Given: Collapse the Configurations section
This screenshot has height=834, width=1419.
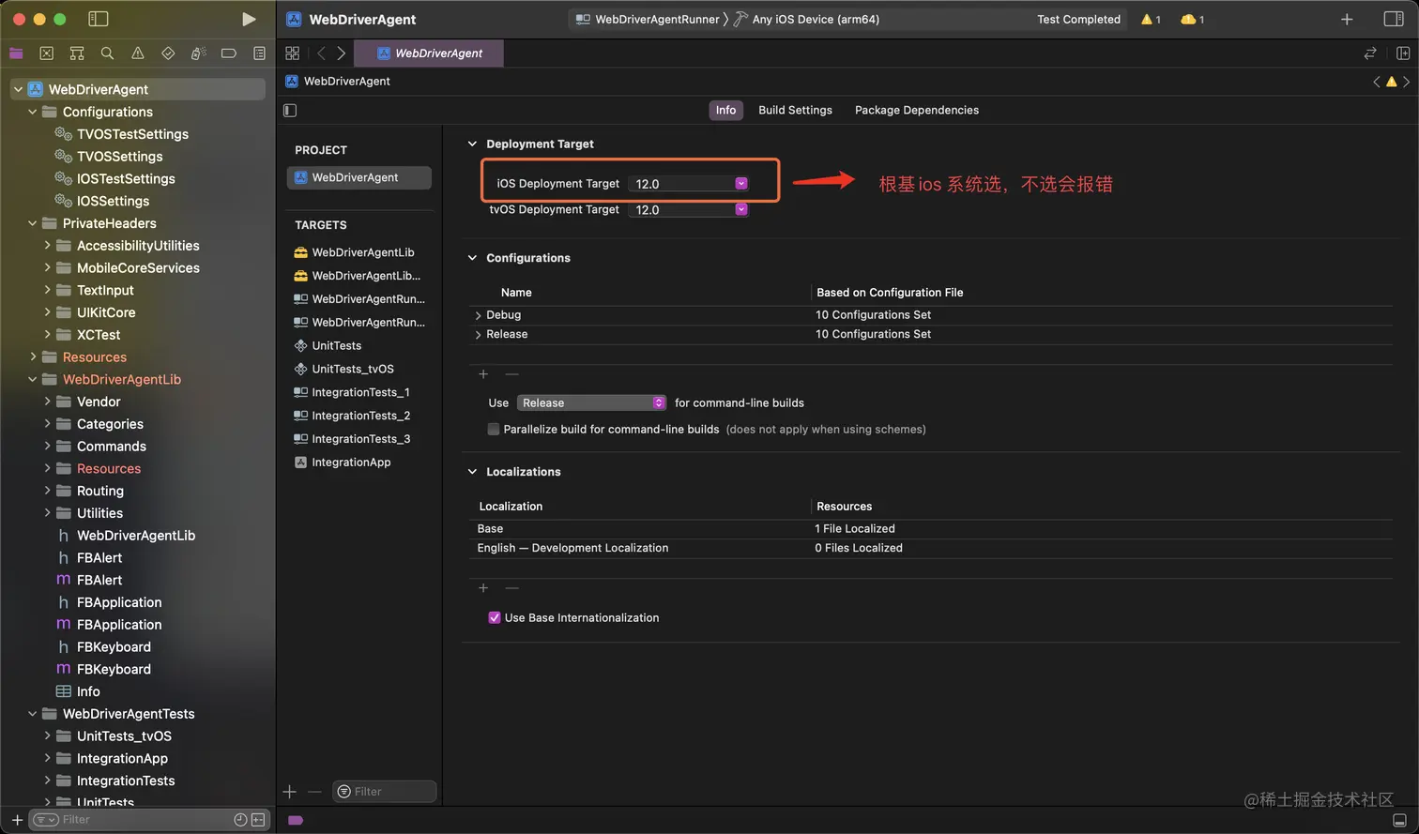Looking at the screenshot, I should (x=472, y=258).
